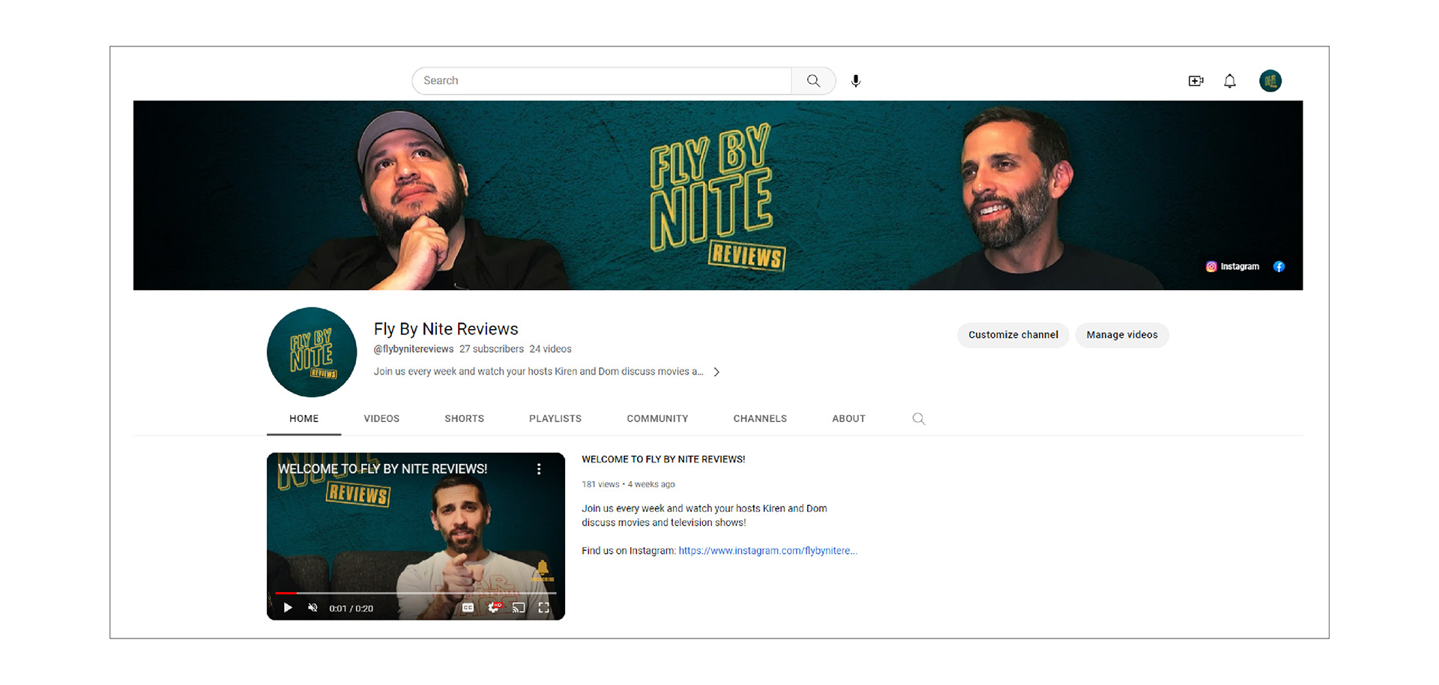Toggle closed captions on video
1439x685 pixels.
pyautogui.click(x=468, y=608)
